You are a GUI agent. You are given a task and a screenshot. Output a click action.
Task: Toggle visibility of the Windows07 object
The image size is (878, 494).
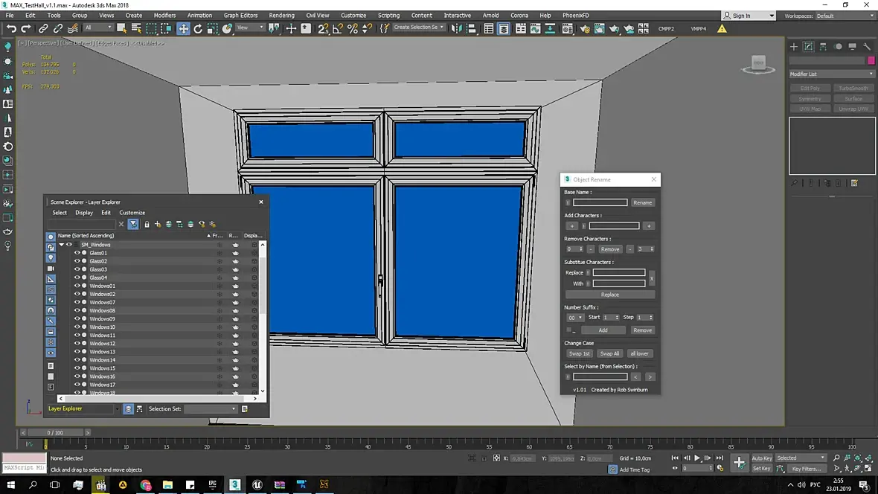coord(77,302)
